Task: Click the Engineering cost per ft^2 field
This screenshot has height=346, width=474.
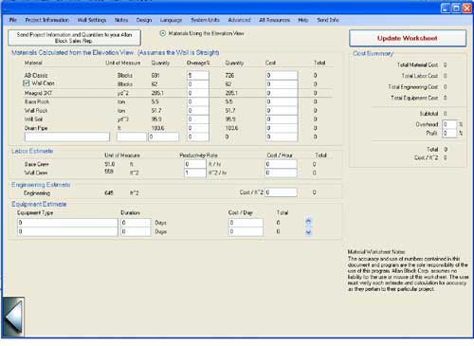Action: [281, 192]
